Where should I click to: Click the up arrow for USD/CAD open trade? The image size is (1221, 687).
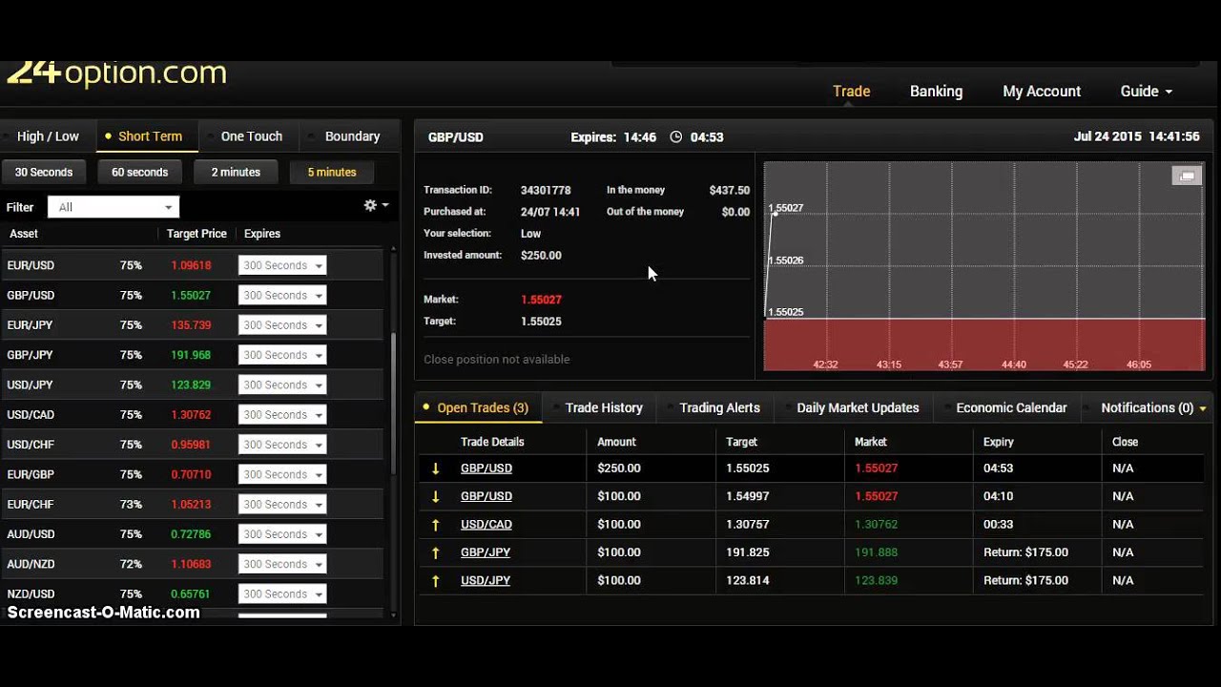[436, 524]
